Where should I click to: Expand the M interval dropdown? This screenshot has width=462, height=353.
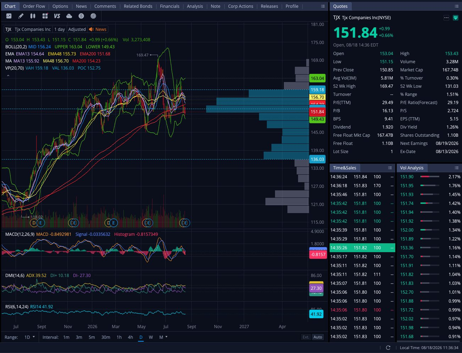163,337
